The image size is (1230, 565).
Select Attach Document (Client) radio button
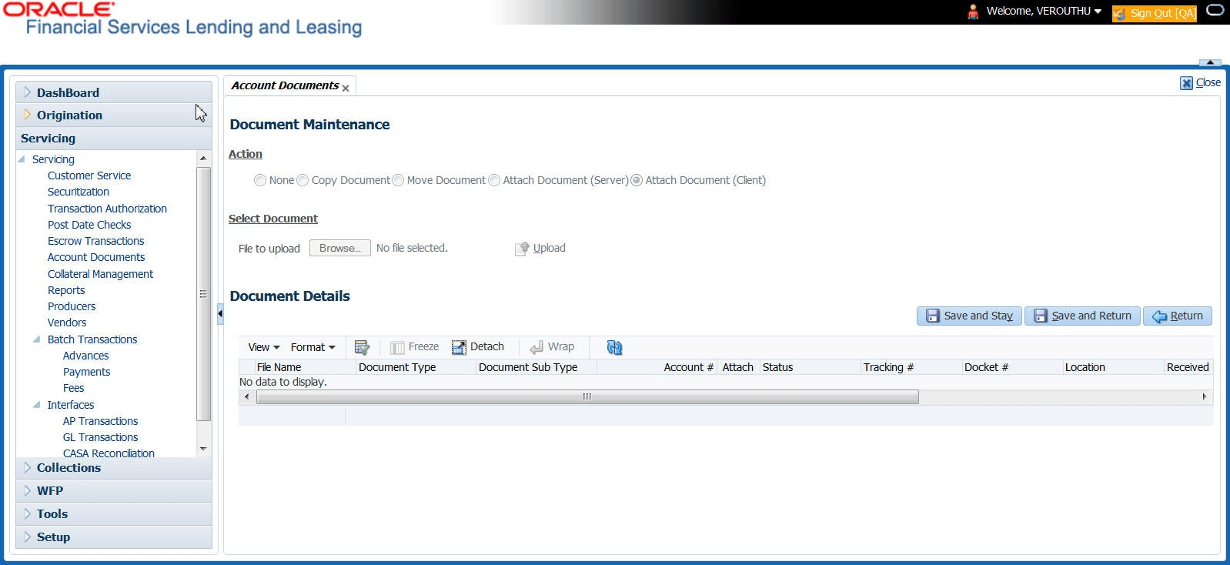[637, 180]
